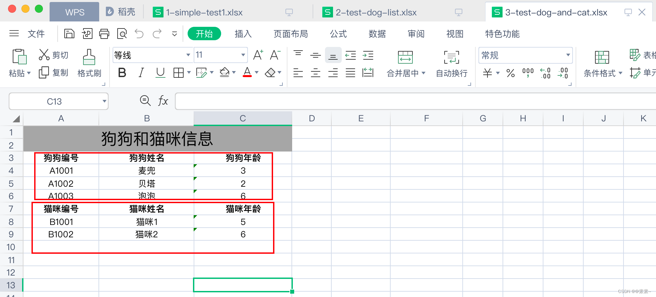
Task: Select the Format Painter (格式刷) tool
Action: tap(89, 64)
